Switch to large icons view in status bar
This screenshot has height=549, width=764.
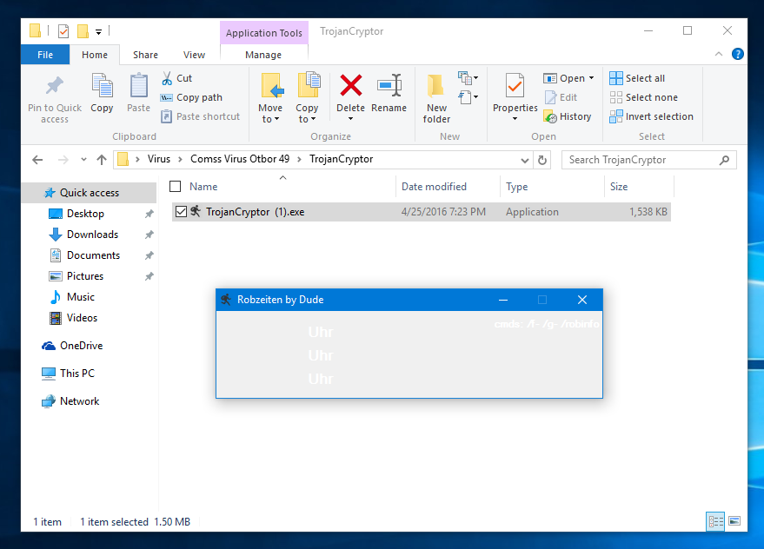click(734, 521)
